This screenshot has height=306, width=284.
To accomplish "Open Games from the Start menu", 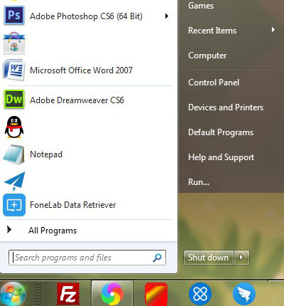I will 201,5.
